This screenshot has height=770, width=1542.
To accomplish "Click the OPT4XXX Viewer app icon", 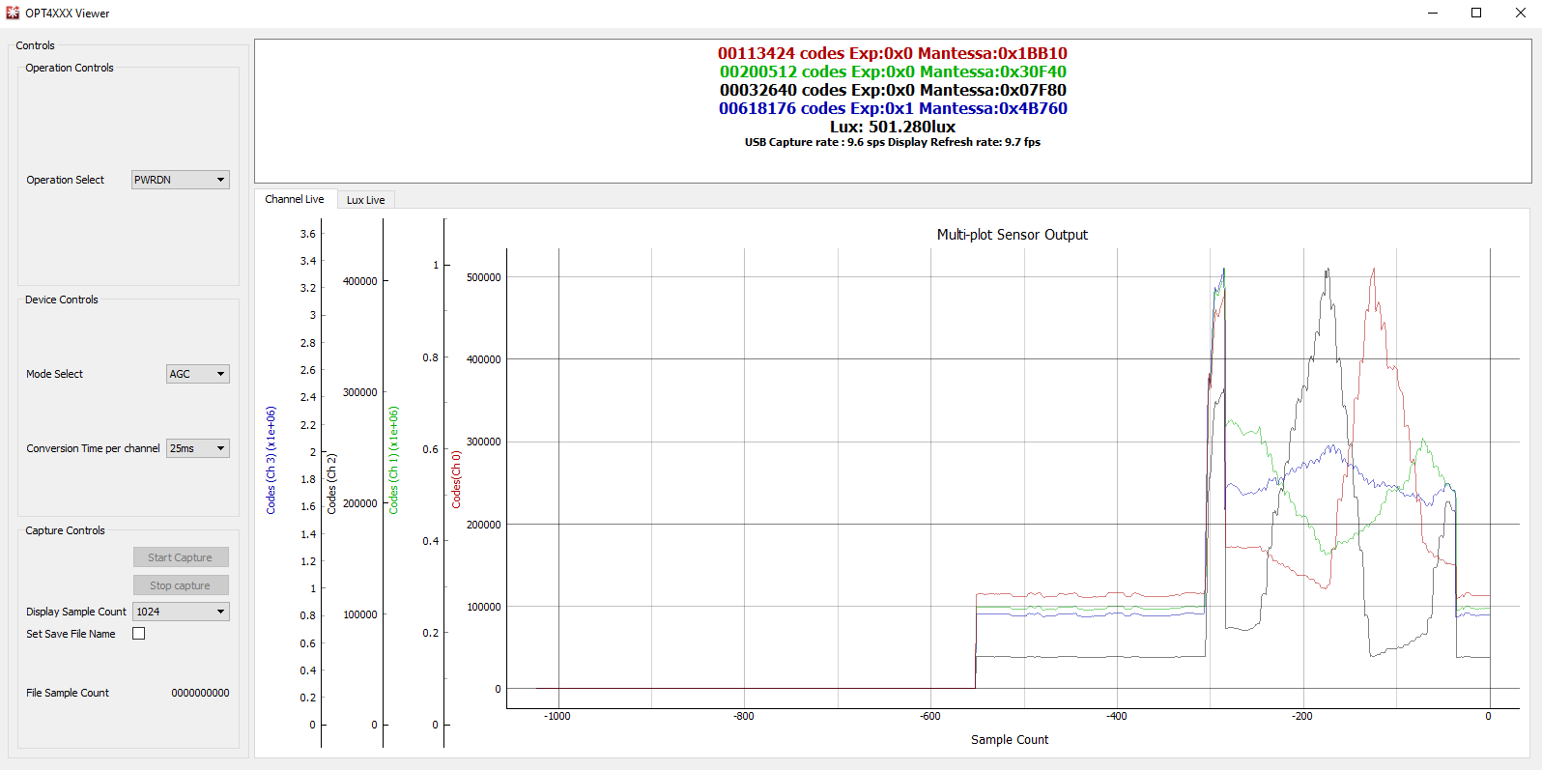I will [13, 13].
